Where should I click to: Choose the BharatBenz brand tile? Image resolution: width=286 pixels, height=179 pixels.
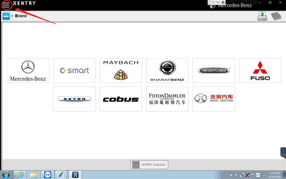click(167, 70)
